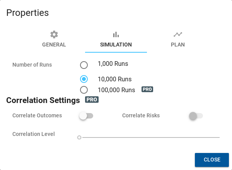Toggle the Correlate Outcomes switch

[x=86, y=116]
